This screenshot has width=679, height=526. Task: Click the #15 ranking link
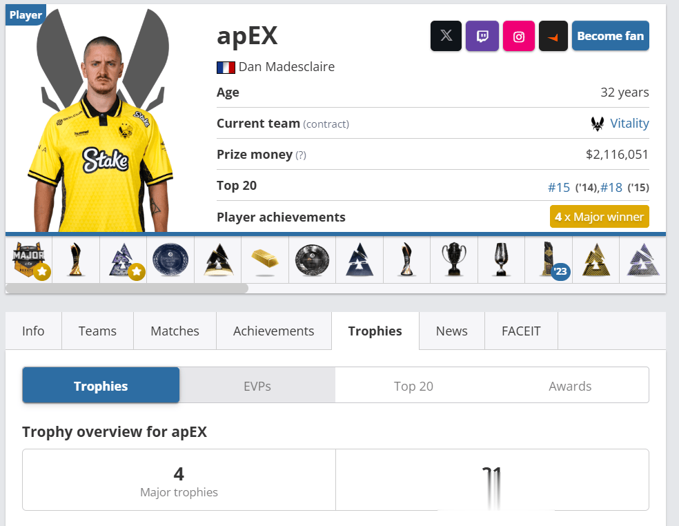tap(559, 187)
